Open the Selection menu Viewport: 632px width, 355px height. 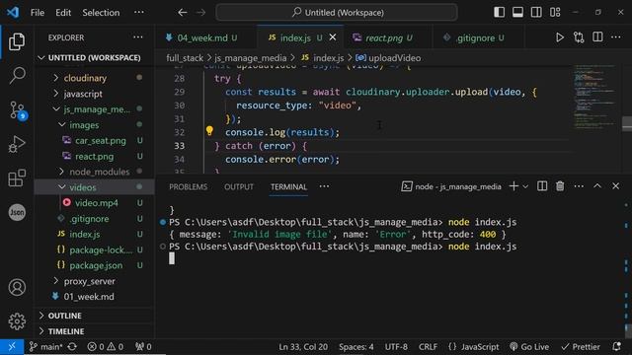pos(101,13)
